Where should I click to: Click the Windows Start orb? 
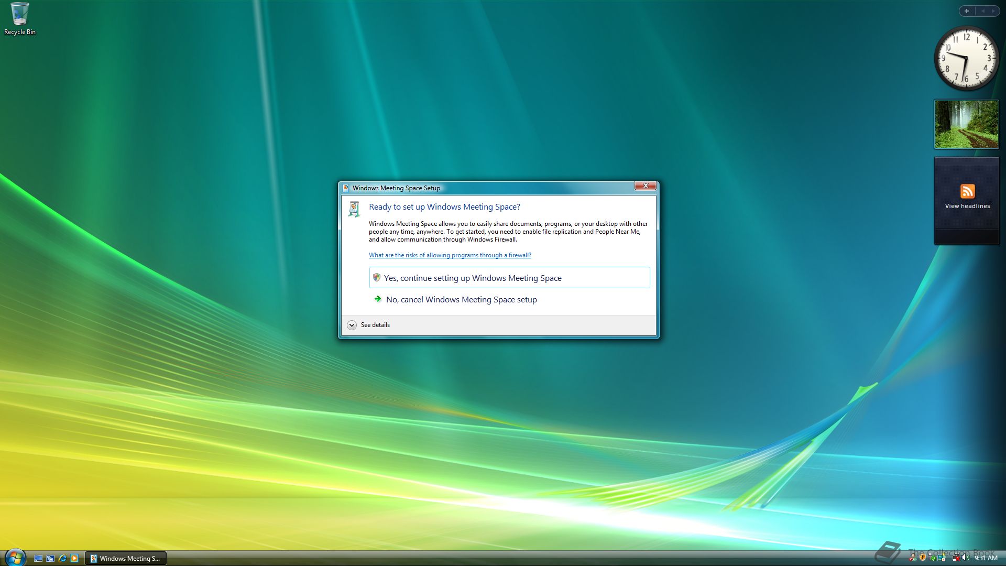pos(15,558)
